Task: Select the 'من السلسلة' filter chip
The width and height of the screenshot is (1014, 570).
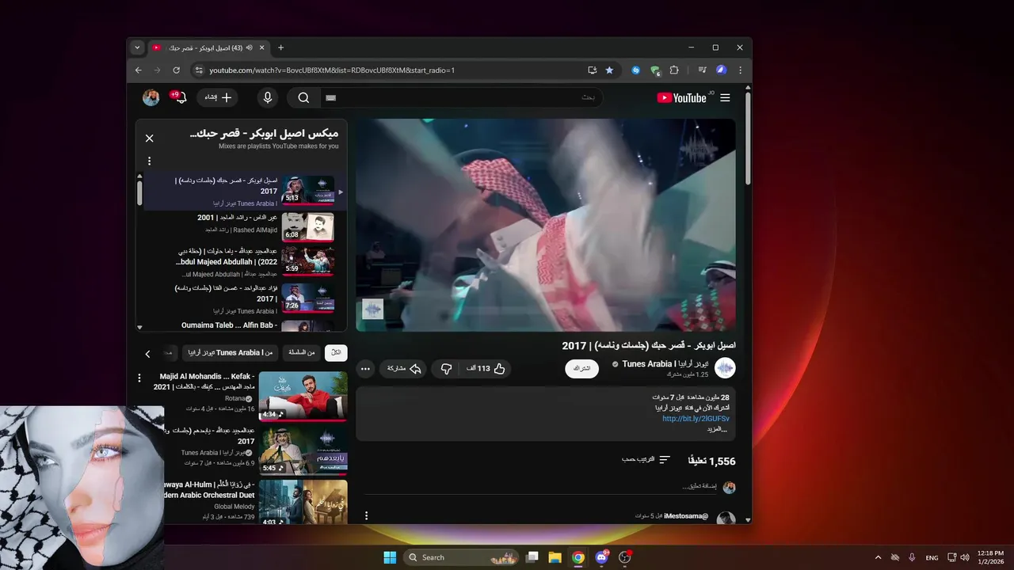Action: 301,352
